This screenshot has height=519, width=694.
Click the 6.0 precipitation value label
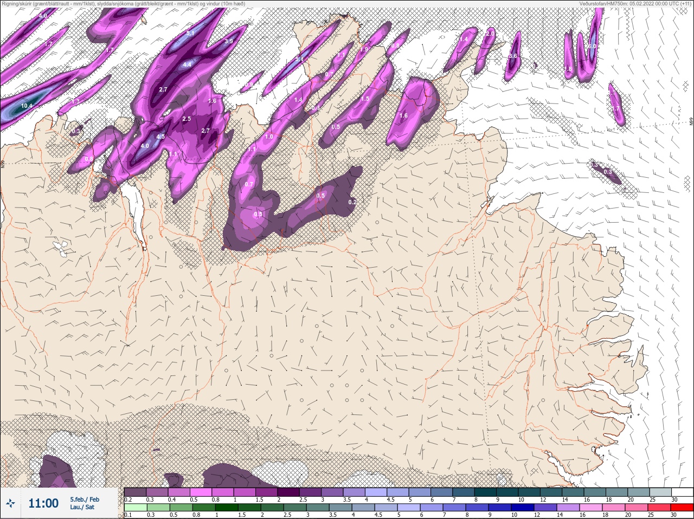[592, 47]
